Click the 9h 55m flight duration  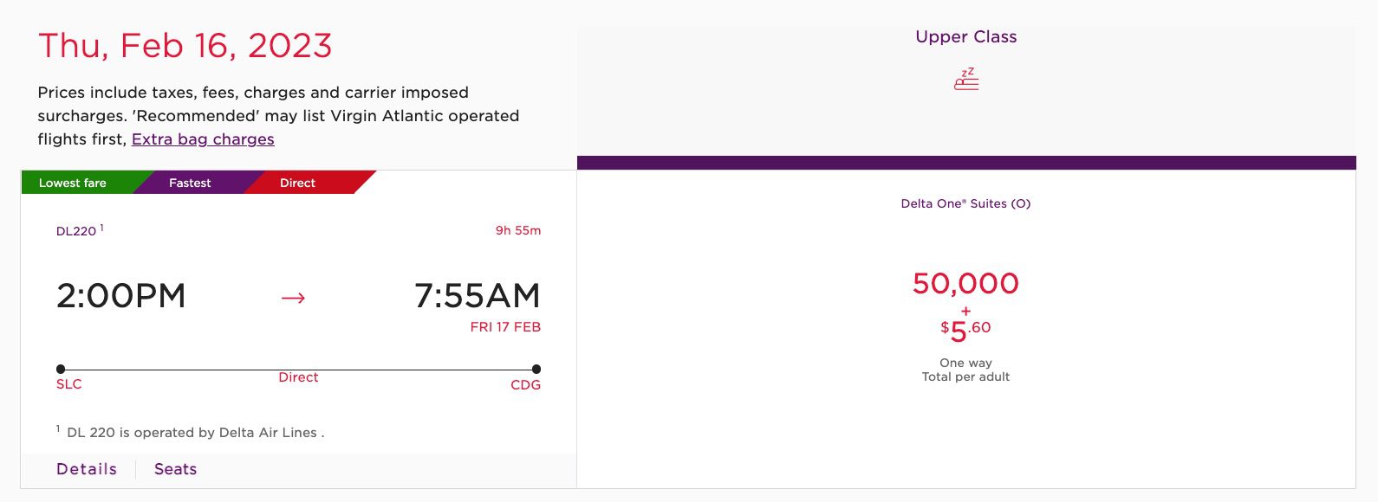tap(518, 231)
